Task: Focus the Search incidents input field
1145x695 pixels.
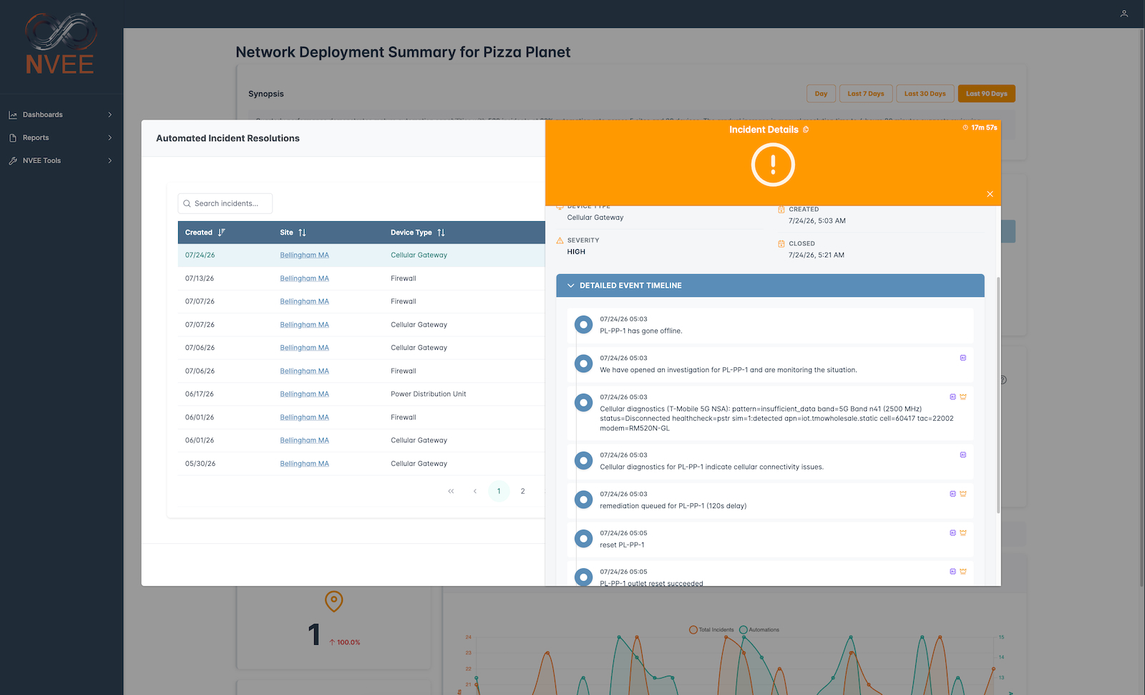Action: click(225, 203)
